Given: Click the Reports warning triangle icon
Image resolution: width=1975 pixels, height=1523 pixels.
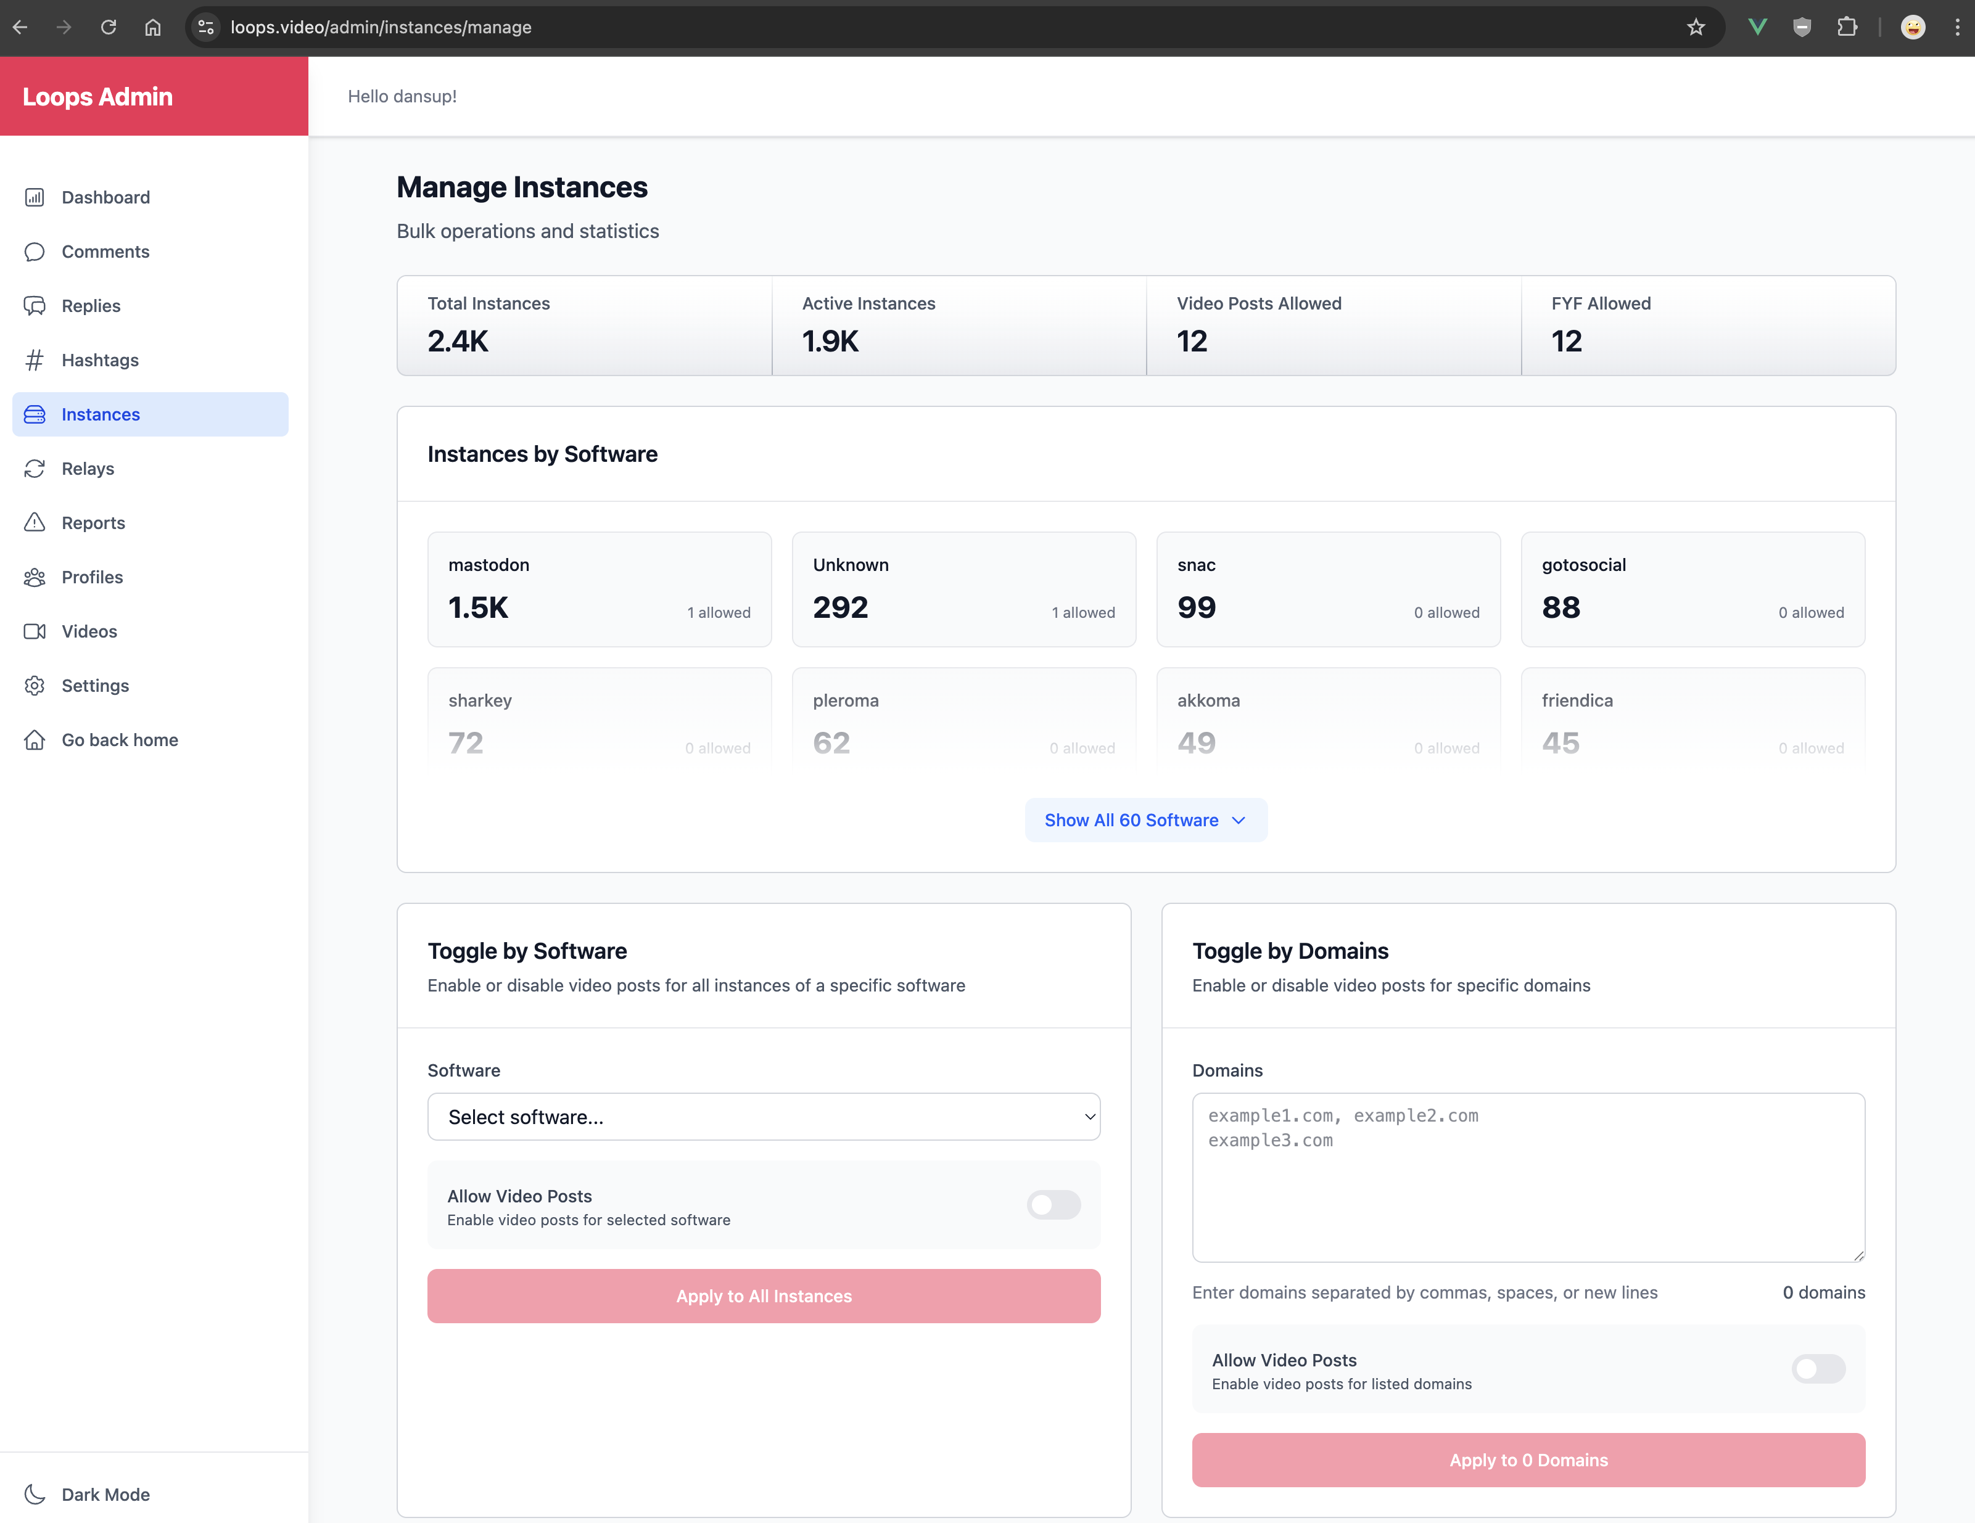Looking at the screenshot, I should [35, 522].
